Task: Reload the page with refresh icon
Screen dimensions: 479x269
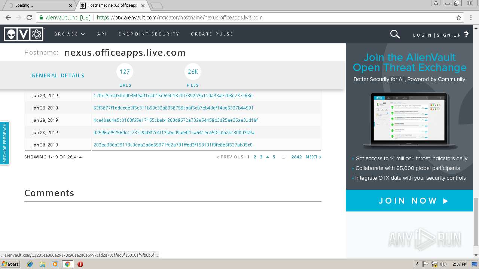Action: 29,18
